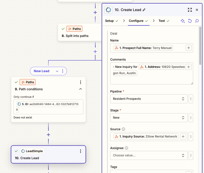Viewport: 204px width, 173px height.
Task: Open three-dot menu on Path conditions step
Action: [80, 82]
